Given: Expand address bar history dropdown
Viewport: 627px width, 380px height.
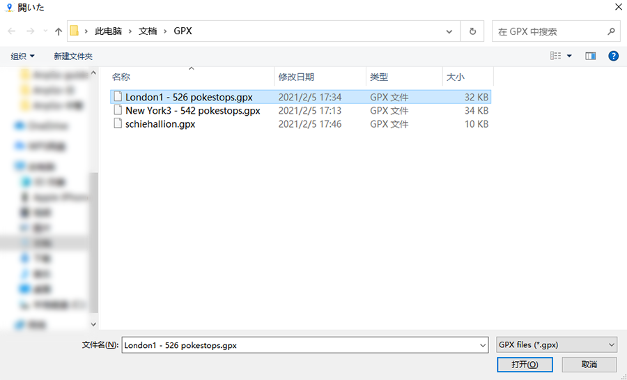Looking at the screenshot, I should coord(449,31).
